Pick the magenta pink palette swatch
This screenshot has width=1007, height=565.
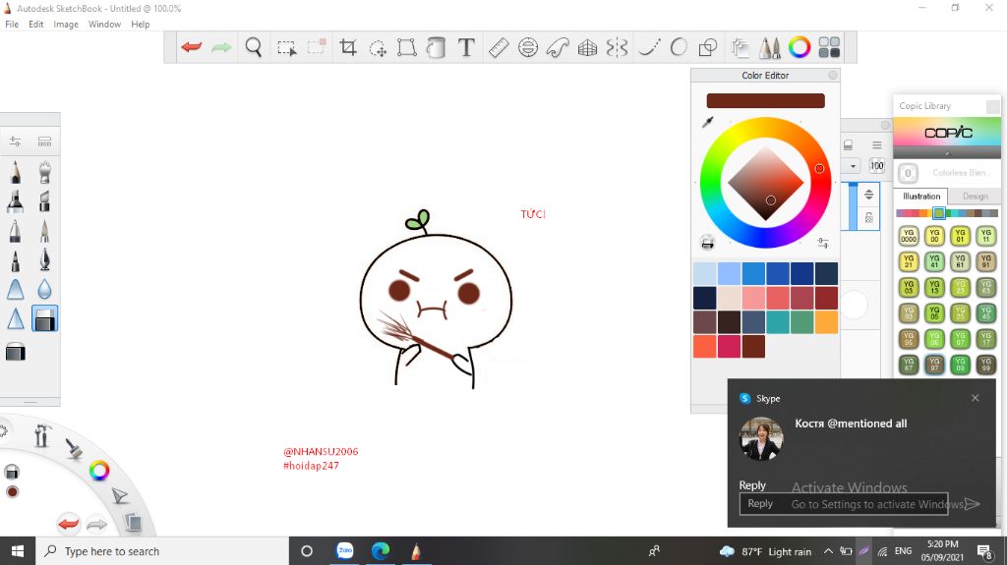pos(729,346)
